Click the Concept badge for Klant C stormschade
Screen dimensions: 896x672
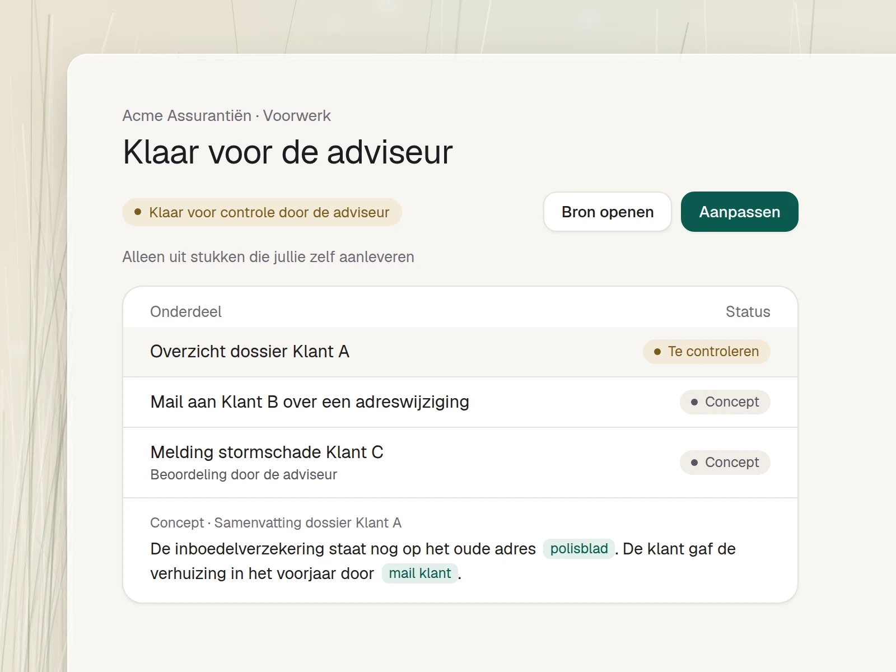tap(725, 463)
